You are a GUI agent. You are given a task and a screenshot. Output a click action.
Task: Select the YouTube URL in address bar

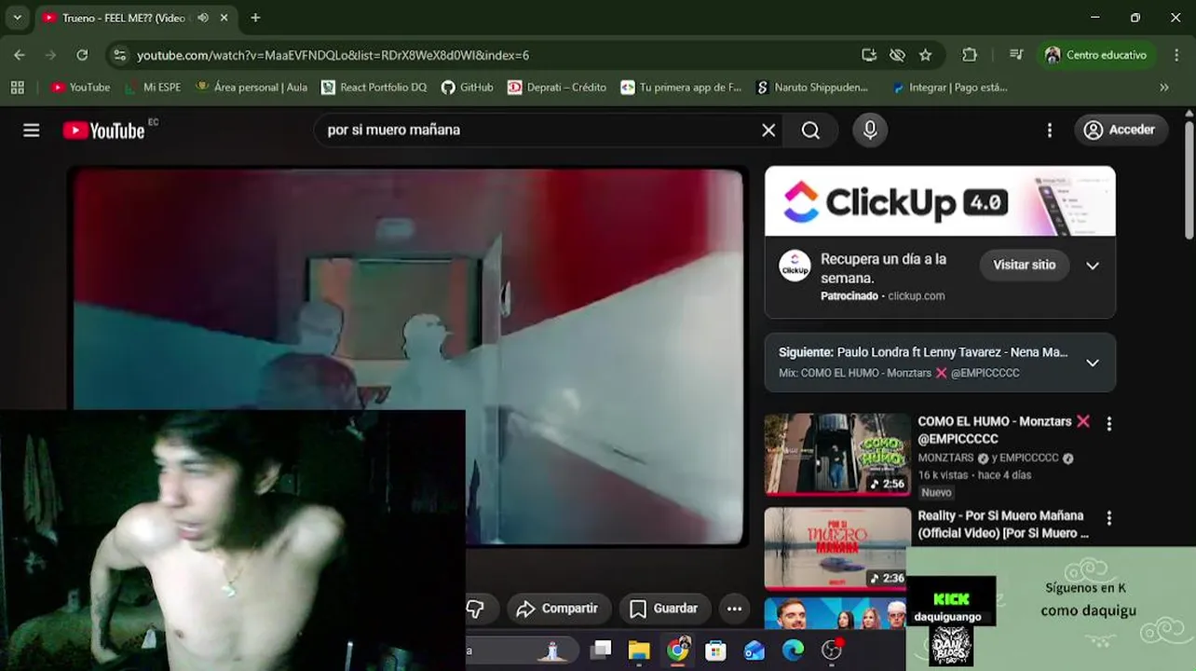[x=333, y=56]
